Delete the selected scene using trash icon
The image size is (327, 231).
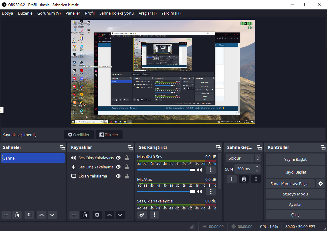click(17, 215)
